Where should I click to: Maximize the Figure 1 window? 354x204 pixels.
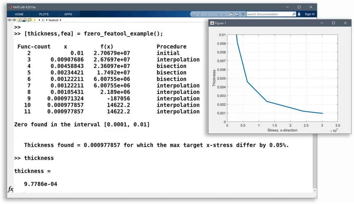click(333, 23)
